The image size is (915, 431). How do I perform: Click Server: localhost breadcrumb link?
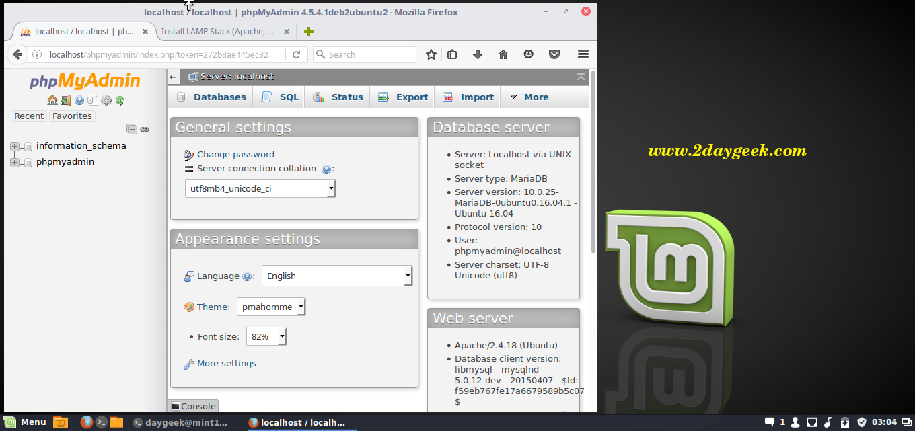point(237,77)
